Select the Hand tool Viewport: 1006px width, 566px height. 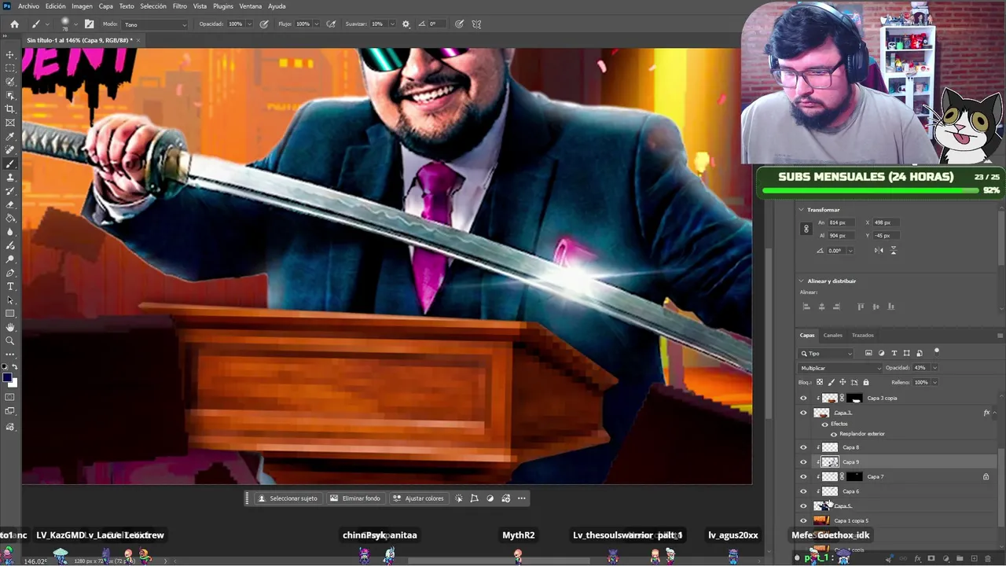coord(10,327)
